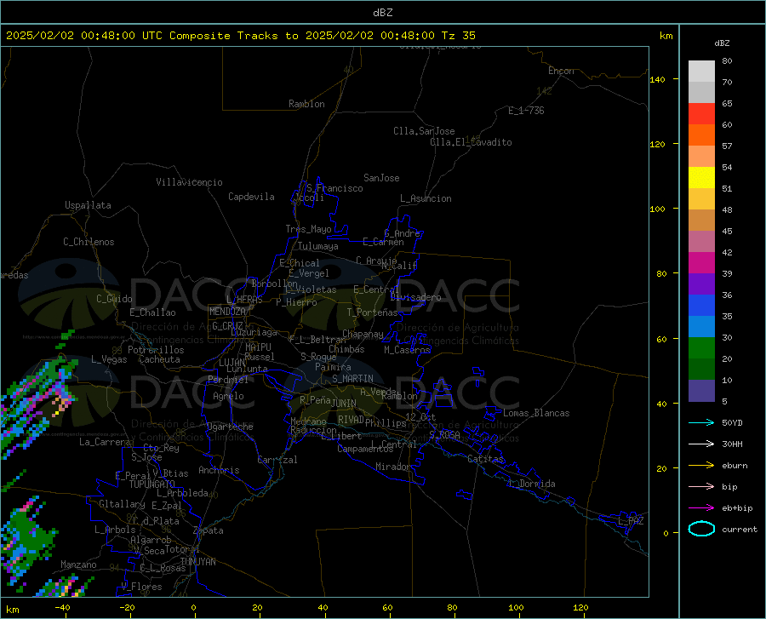Click the Clla.SanJose map label

tap(424, 131)
